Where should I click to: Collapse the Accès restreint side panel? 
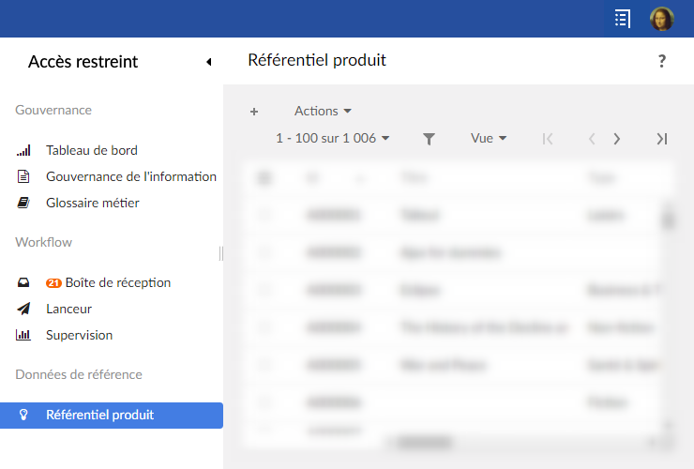pos(208,62)
